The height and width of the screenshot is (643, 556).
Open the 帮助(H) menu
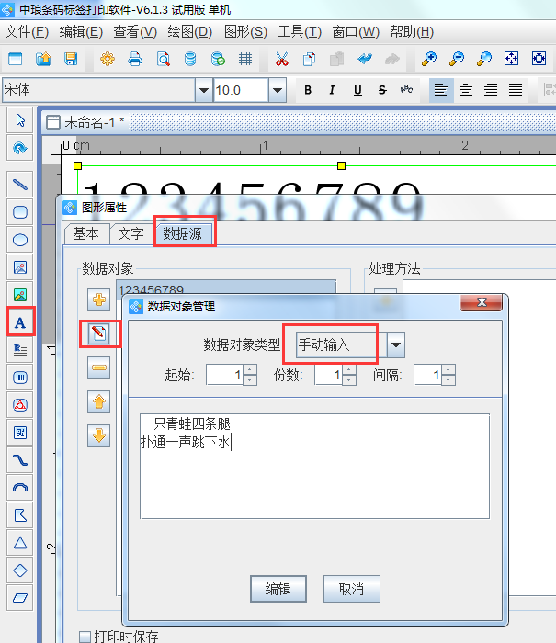point(412,31)
